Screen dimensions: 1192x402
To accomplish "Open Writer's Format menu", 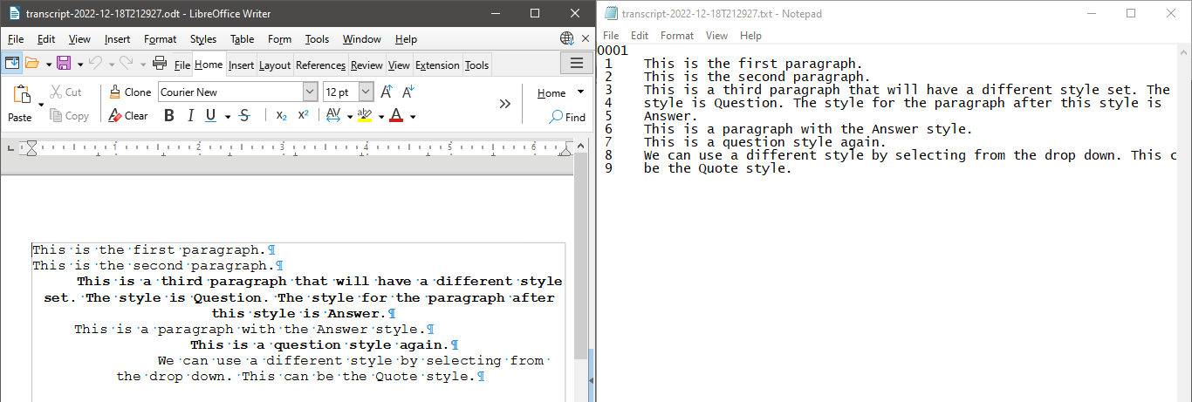I will [x=161, y=39].
